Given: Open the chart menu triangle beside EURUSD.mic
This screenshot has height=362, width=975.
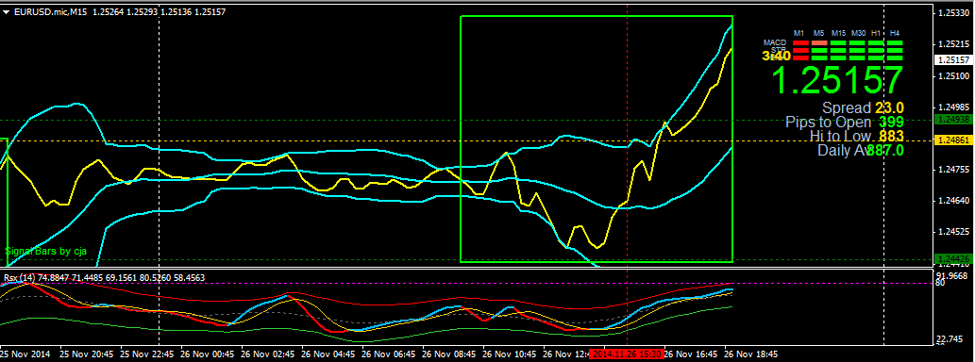Looking at the screenshot, I should coord(6,11).
